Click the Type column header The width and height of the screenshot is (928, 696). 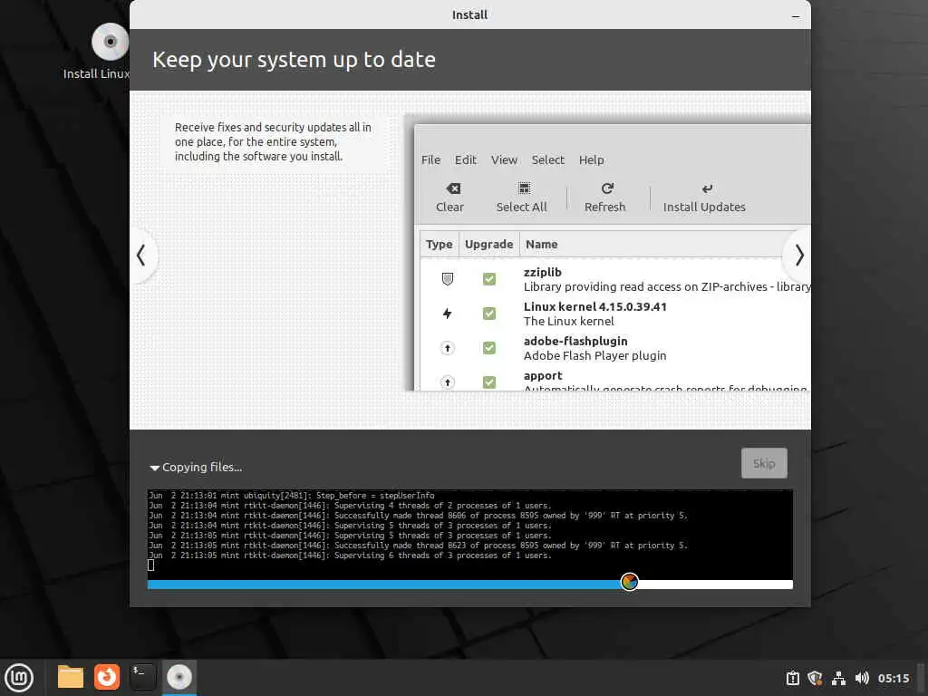pos(440,245)
